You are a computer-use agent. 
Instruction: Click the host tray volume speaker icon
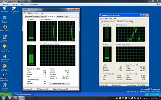click(x=147, y=98)
